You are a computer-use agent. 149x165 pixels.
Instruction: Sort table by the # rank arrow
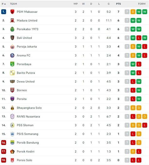(x=4, y=4)
